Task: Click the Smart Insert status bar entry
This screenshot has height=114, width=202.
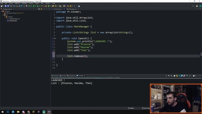Action: [146, 108]
